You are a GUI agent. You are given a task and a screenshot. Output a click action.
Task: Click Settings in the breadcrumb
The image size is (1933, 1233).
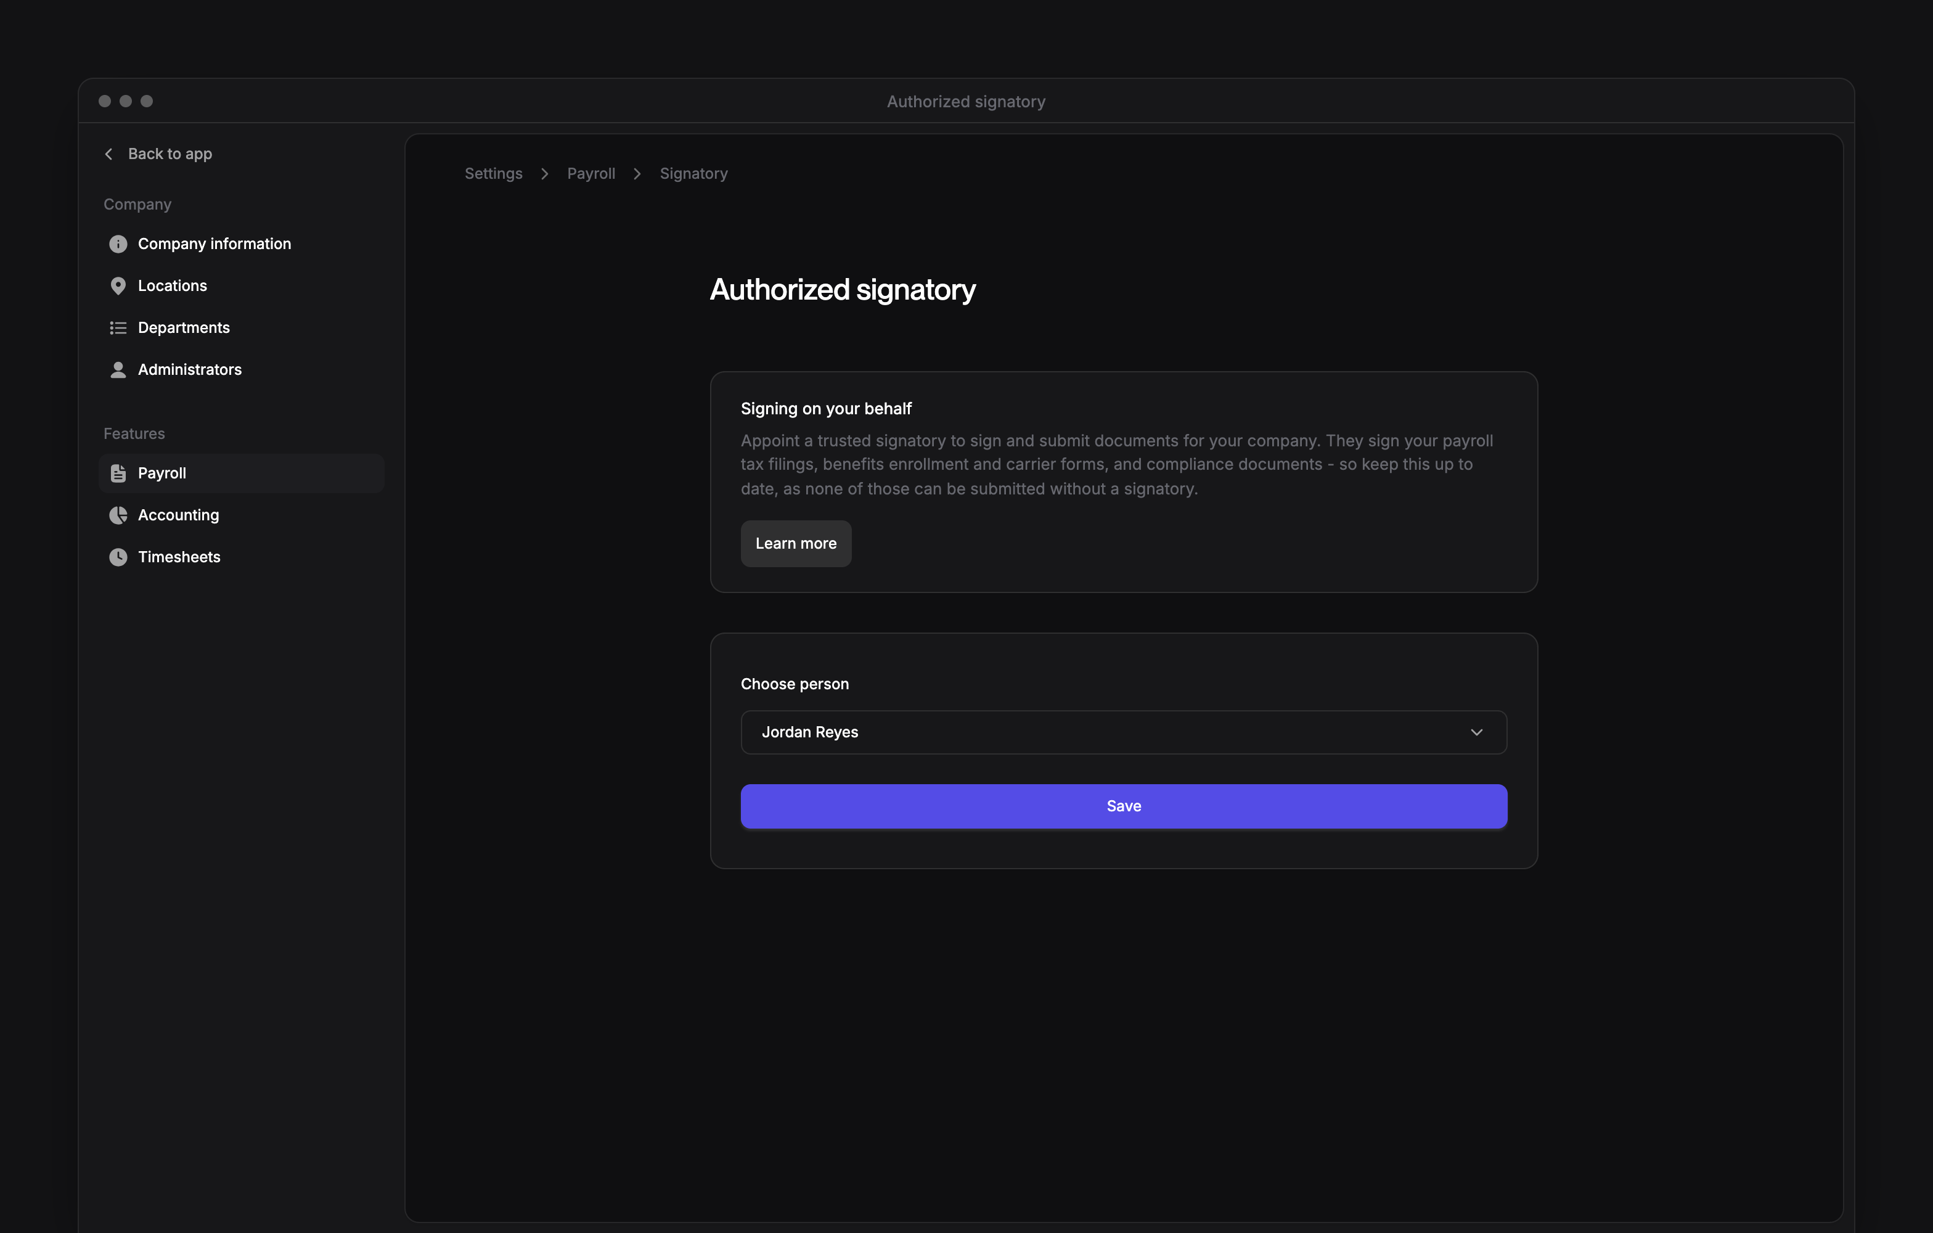tap(494, 173)
